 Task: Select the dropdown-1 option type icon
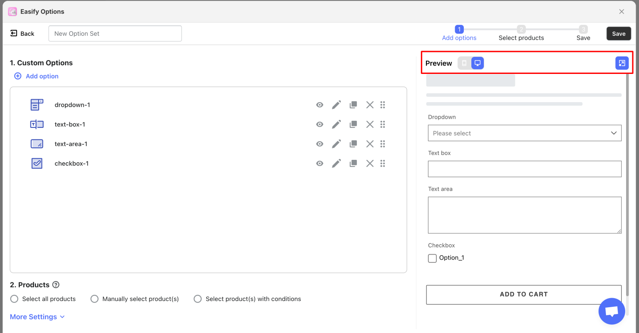37,105
